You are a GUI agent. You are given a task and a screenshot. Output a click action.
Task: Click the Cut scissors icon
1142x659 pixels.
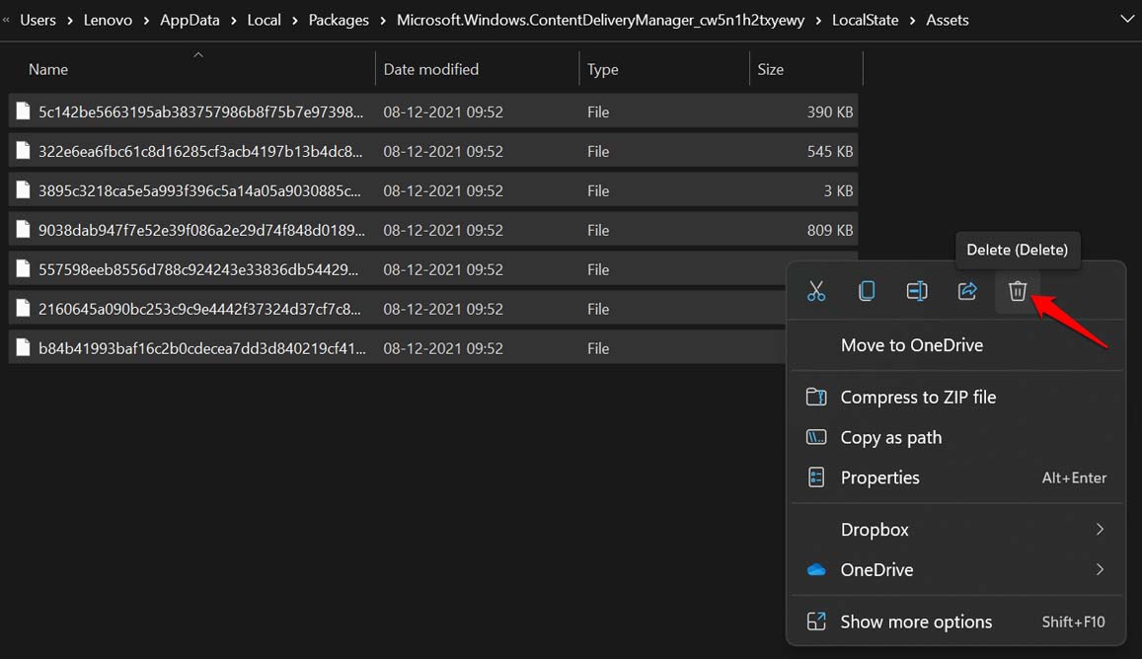(x=816, y=291)
